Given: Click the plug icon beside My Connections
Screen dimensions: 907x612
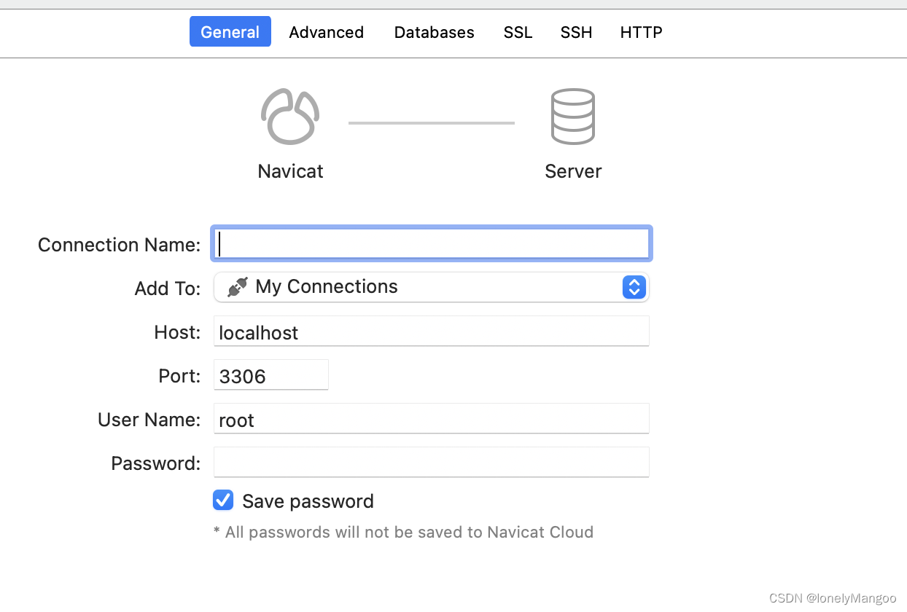Looking at the screenshot, I should pos(238,287).
